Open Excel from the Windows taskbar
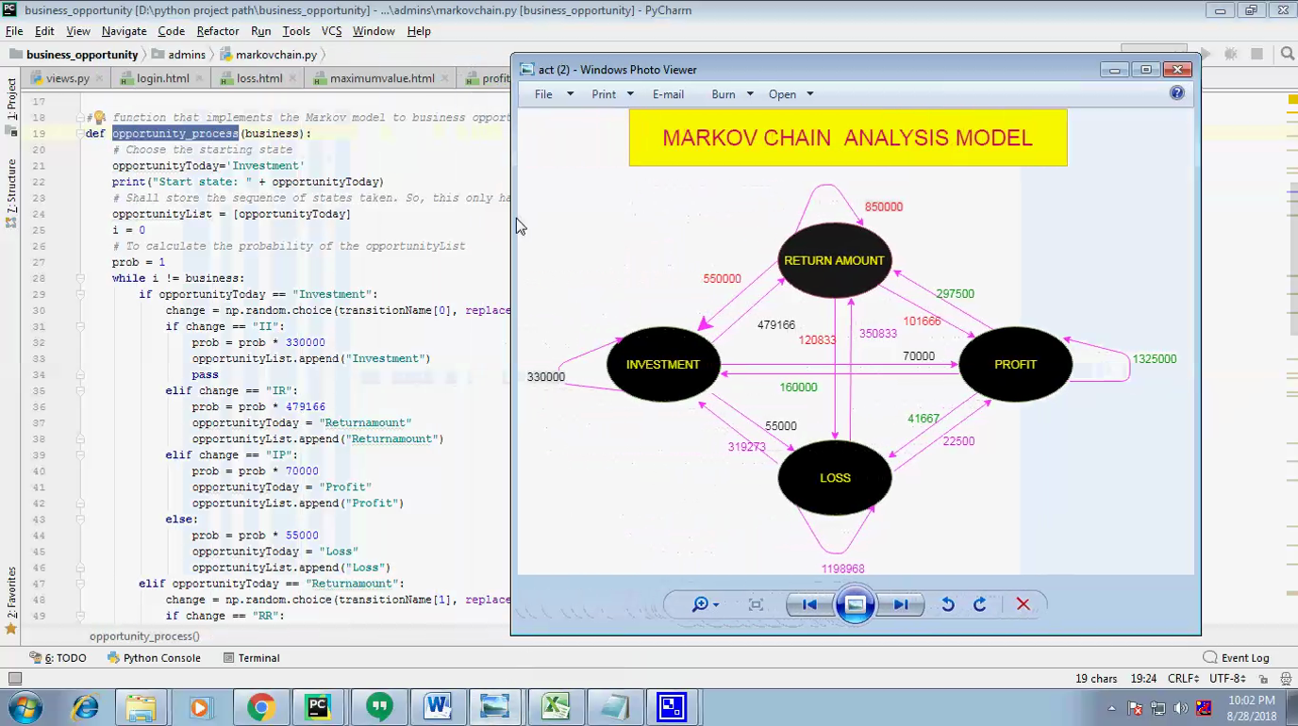The height and width of the screenshot is (726, 1298). click(554, 706)
